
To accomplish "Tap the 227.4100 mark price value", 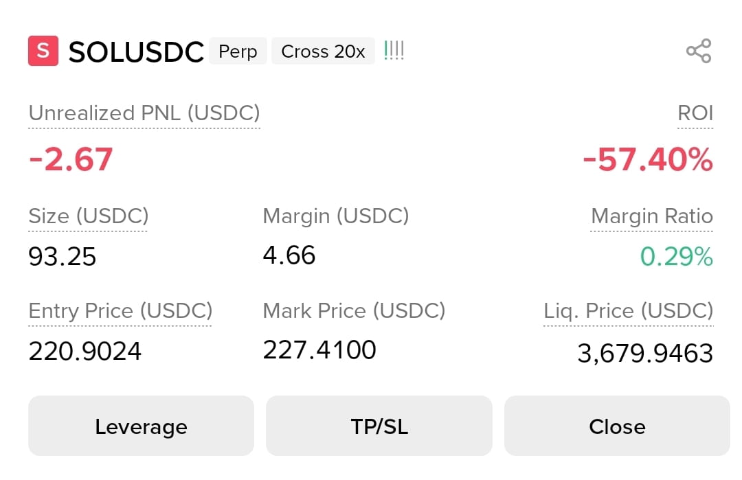I will click(319, 350).
